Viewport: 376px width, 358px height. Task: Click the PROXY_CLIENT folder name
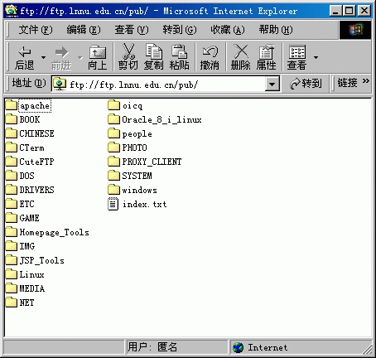(152, 162)
